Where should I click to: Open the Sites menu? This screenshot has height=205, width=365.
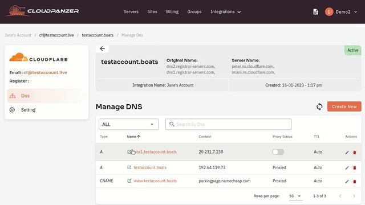152,11
